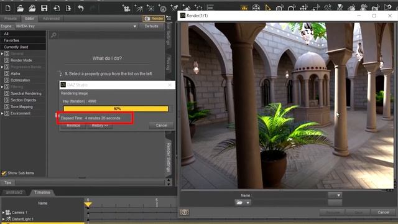Open the Timeline tab
The width and height of the screenshot is (398, 224).
coord(42,192)
